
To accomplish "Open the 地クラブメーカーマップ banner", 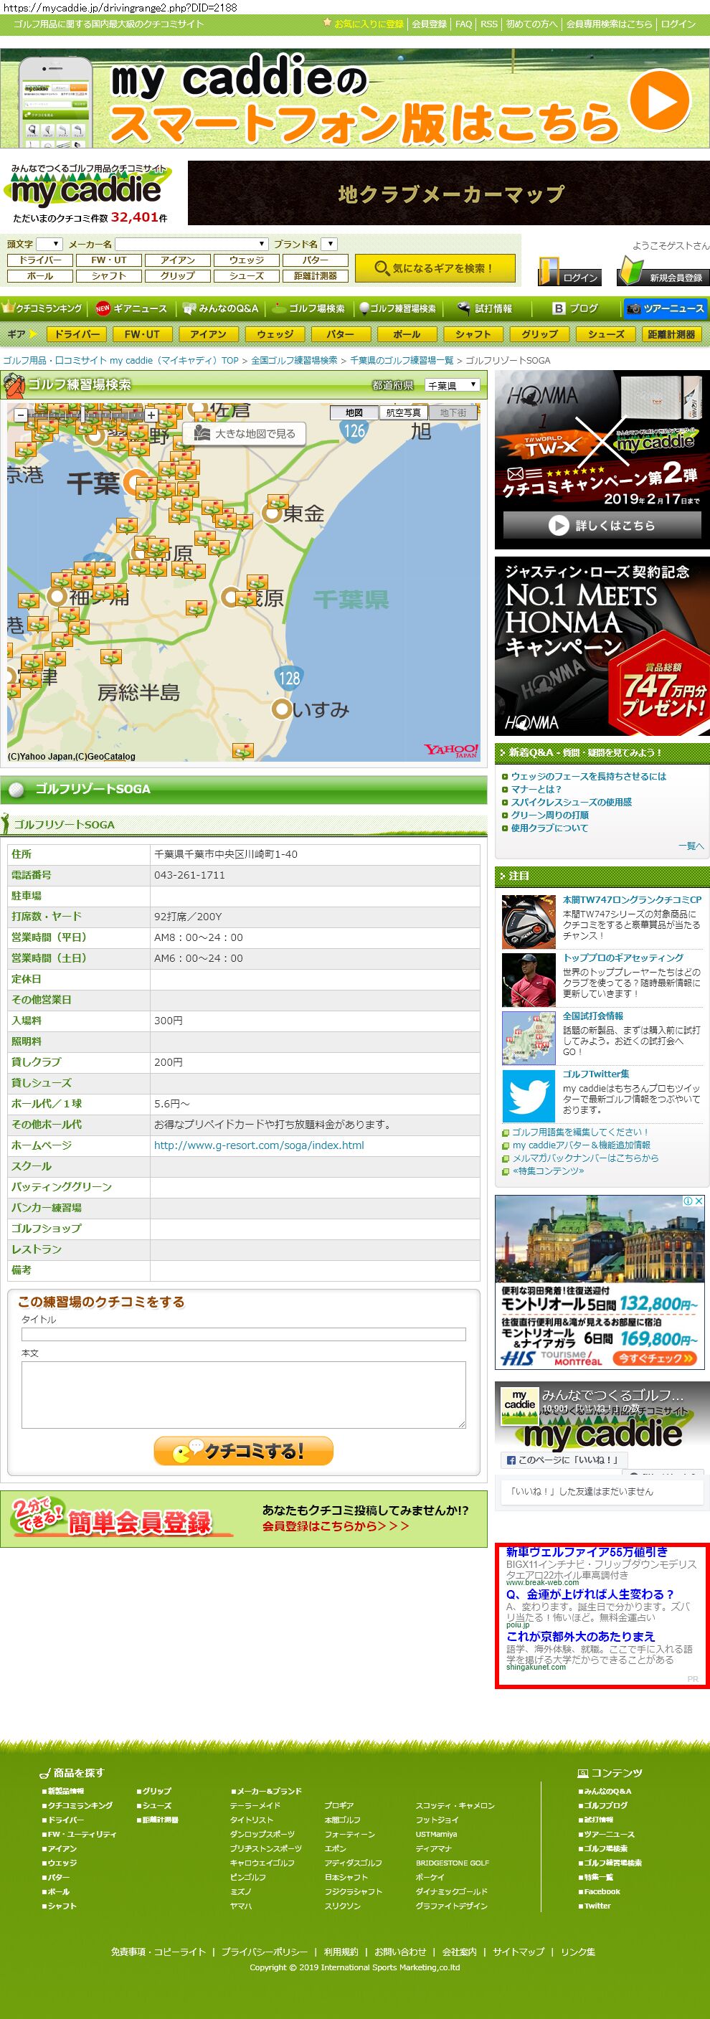I will (x=449, y=193).
